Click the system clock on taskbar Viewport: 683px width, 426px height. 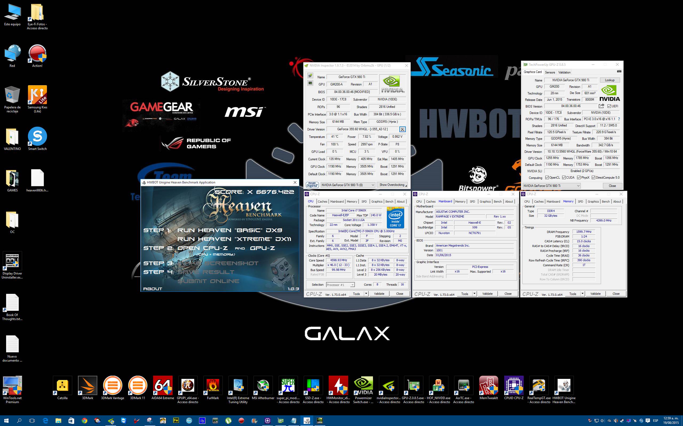671,421
